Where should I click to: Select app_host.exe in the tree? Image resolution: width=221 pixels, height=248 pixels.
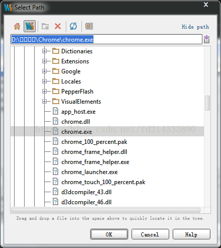click(x=78, y=112)
